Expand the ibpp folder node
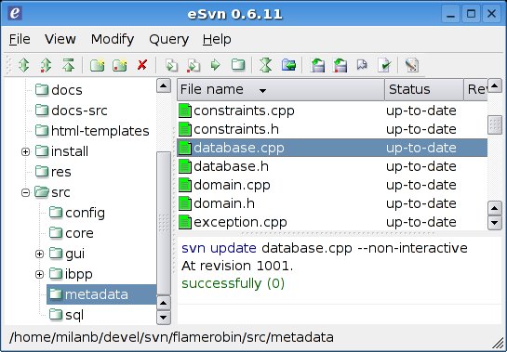 click(x=39, y=274)
